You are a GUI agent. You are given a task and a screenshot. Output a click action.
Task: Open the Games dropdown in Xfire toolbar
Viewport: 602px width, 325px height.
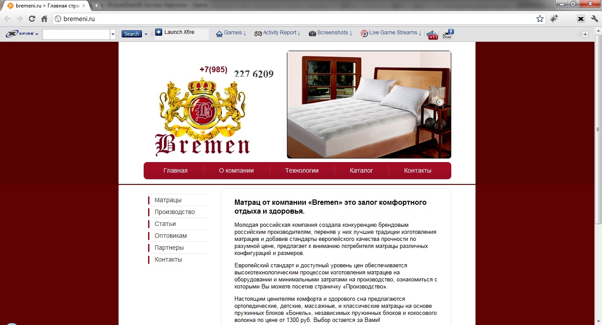point(231,33)
